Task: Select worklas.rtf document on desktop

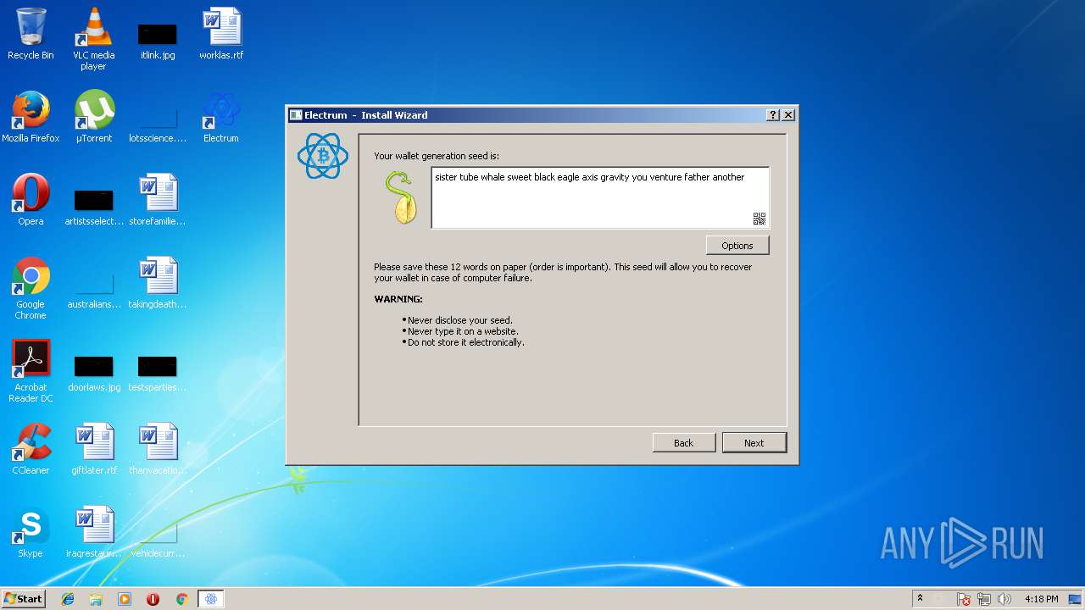Action: coord(221,35)
